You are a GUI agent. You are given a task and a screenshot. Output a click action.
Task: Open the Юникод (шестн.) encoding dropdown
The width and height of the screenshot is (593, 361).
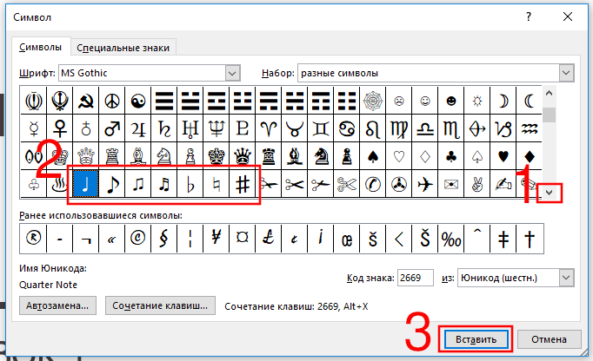click(x=566, y=277)
